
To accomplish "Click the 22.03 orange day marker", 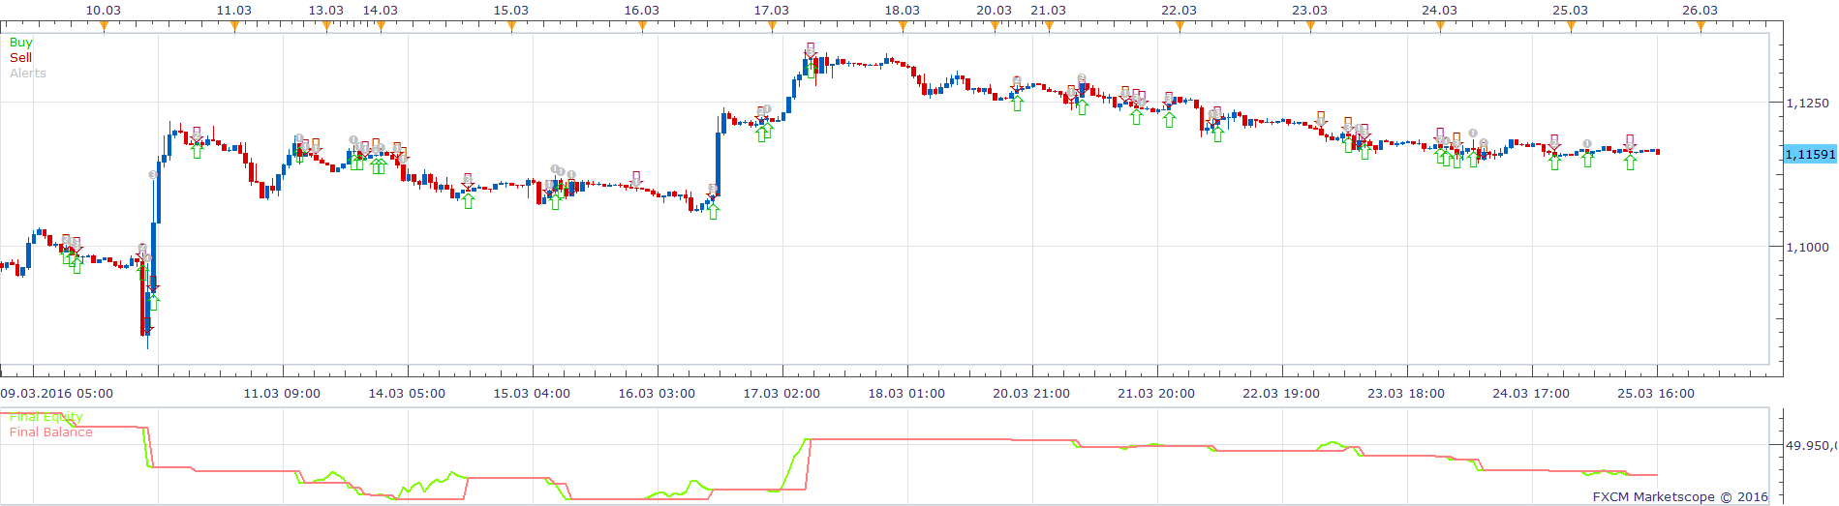I will (1180, 26).
